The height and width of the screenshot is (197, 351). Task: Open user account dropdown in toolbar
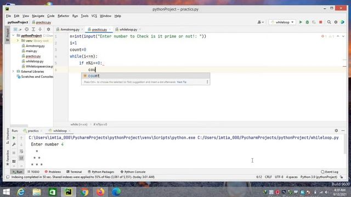click(x=261, y=22)
